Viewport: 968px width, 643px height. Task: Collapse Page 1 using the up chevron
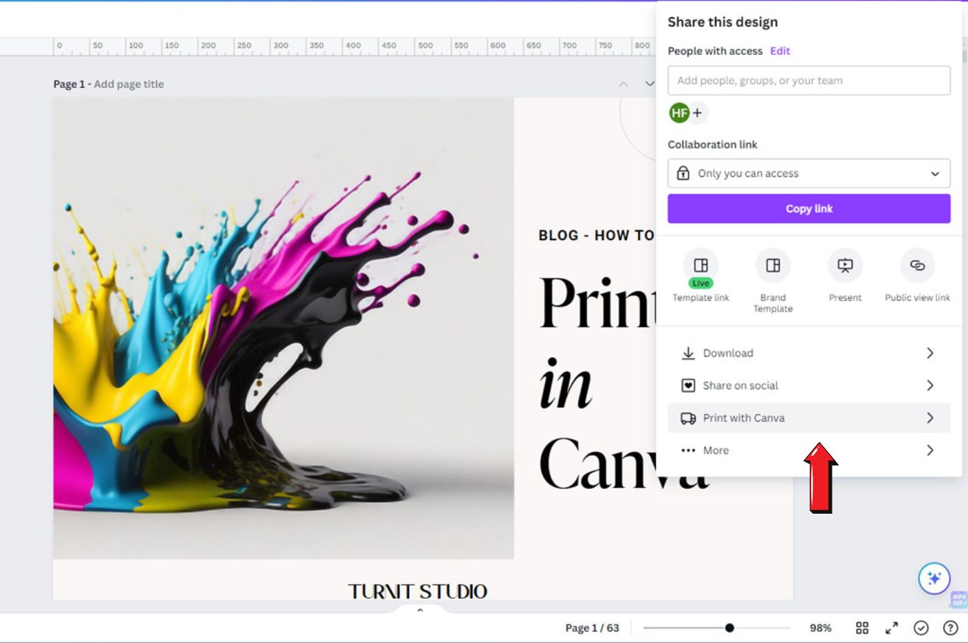[624, 84]
